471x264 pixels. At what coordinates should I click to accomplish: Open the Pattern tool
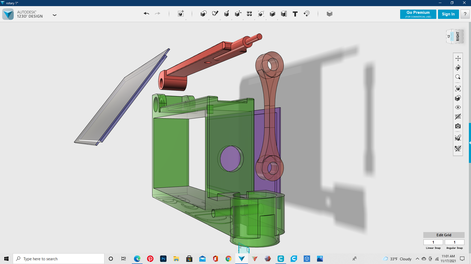[249, 14]
